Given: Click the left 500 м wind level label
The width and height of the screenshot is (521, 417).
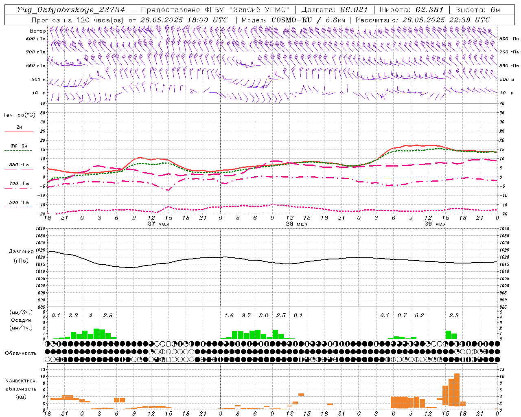Looking at the screenshot, I should coord(39,79).
